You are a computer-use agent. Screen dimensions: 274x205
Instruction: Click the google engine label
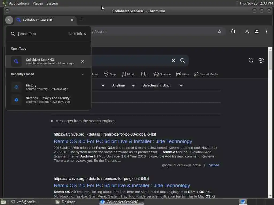[x=167, y=165]
